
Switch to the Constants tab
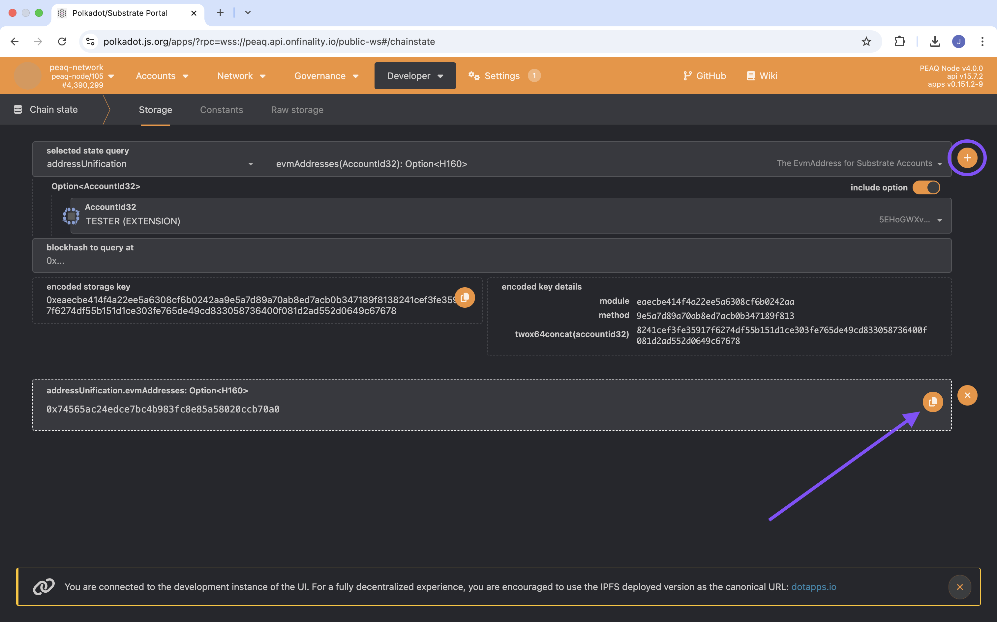coord(222,110)
